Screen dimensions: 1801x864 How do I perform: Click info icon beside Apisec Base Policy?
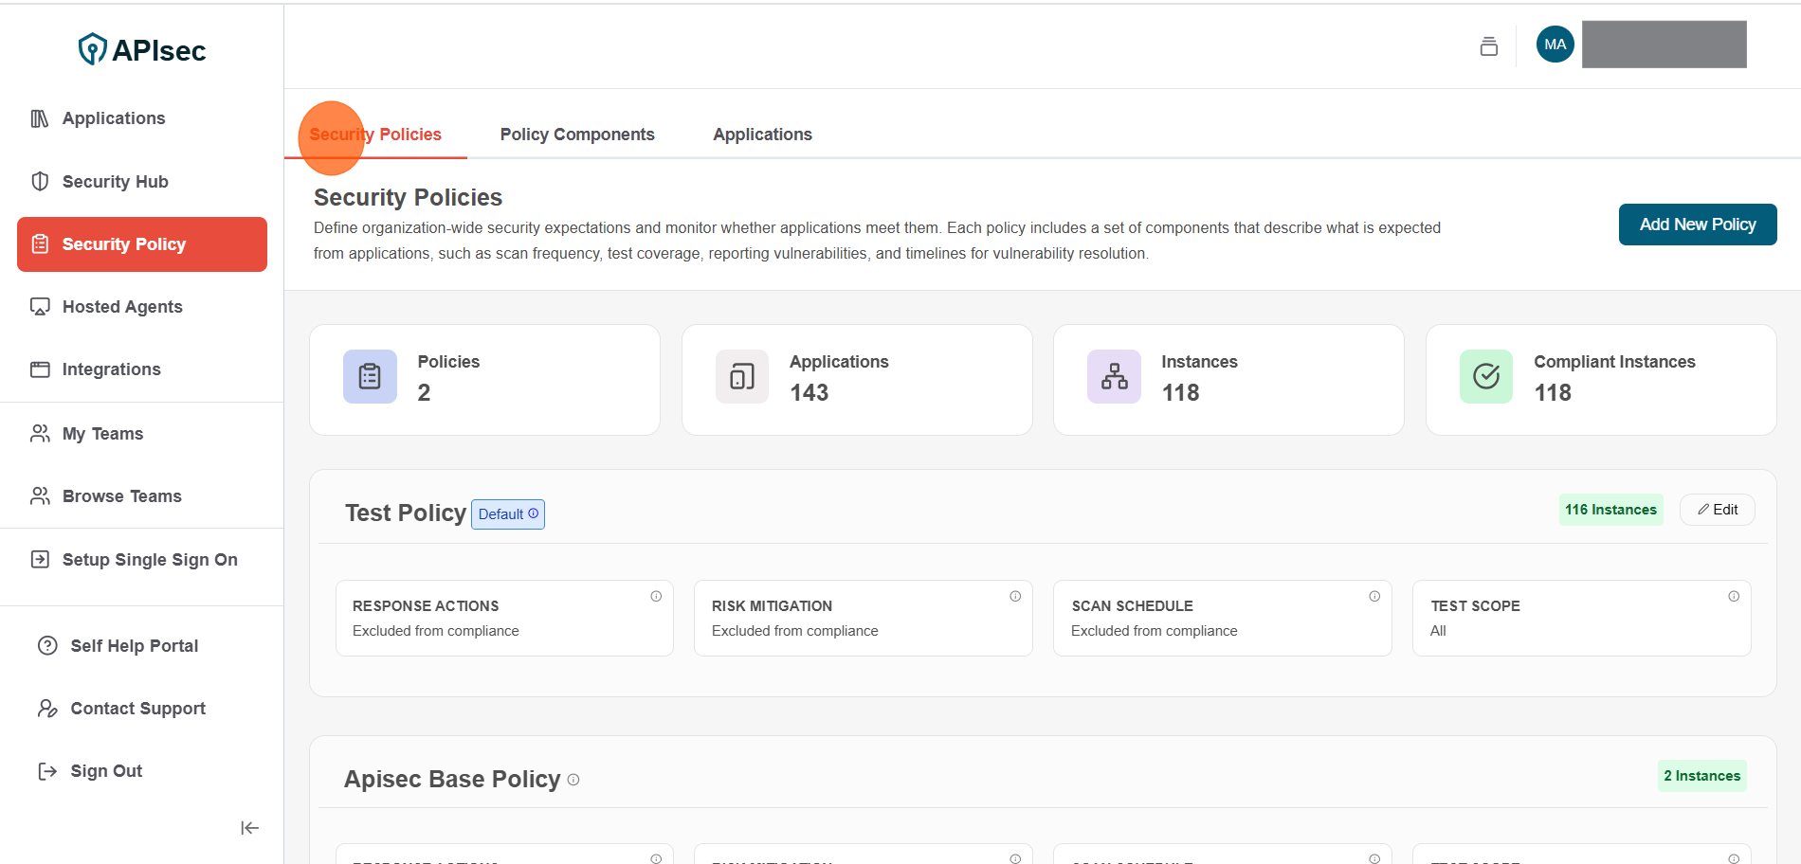(573, 780)
